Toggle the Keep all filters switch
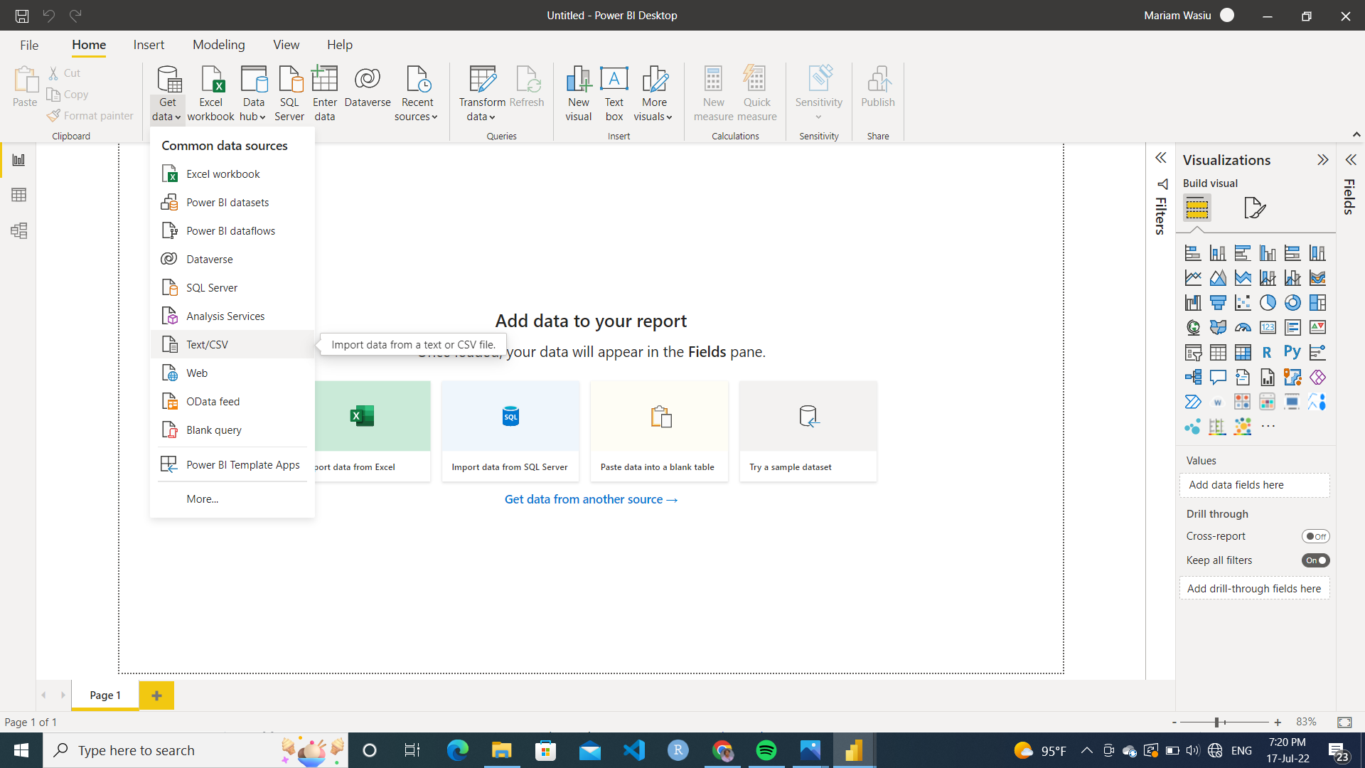This screenshot has width=1365, height=768. coord(1315,560)
